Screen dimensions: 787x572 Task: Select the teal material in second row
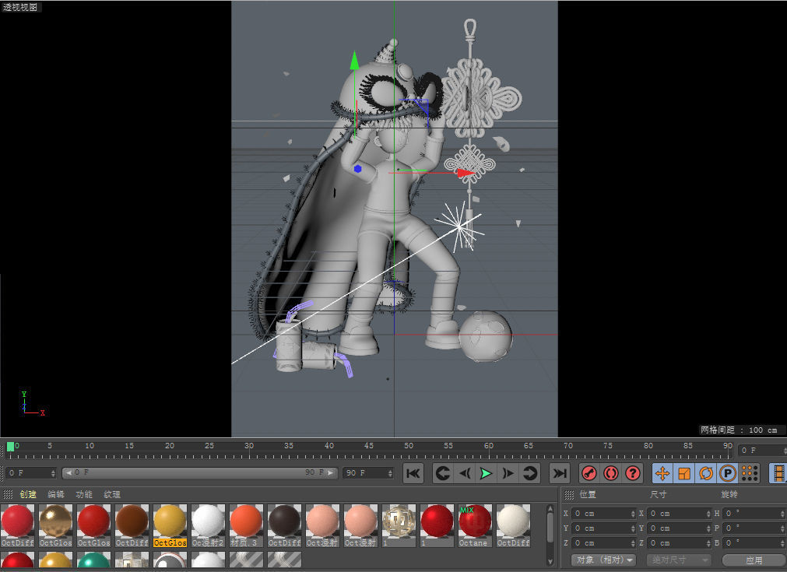(x=93, y=560)
